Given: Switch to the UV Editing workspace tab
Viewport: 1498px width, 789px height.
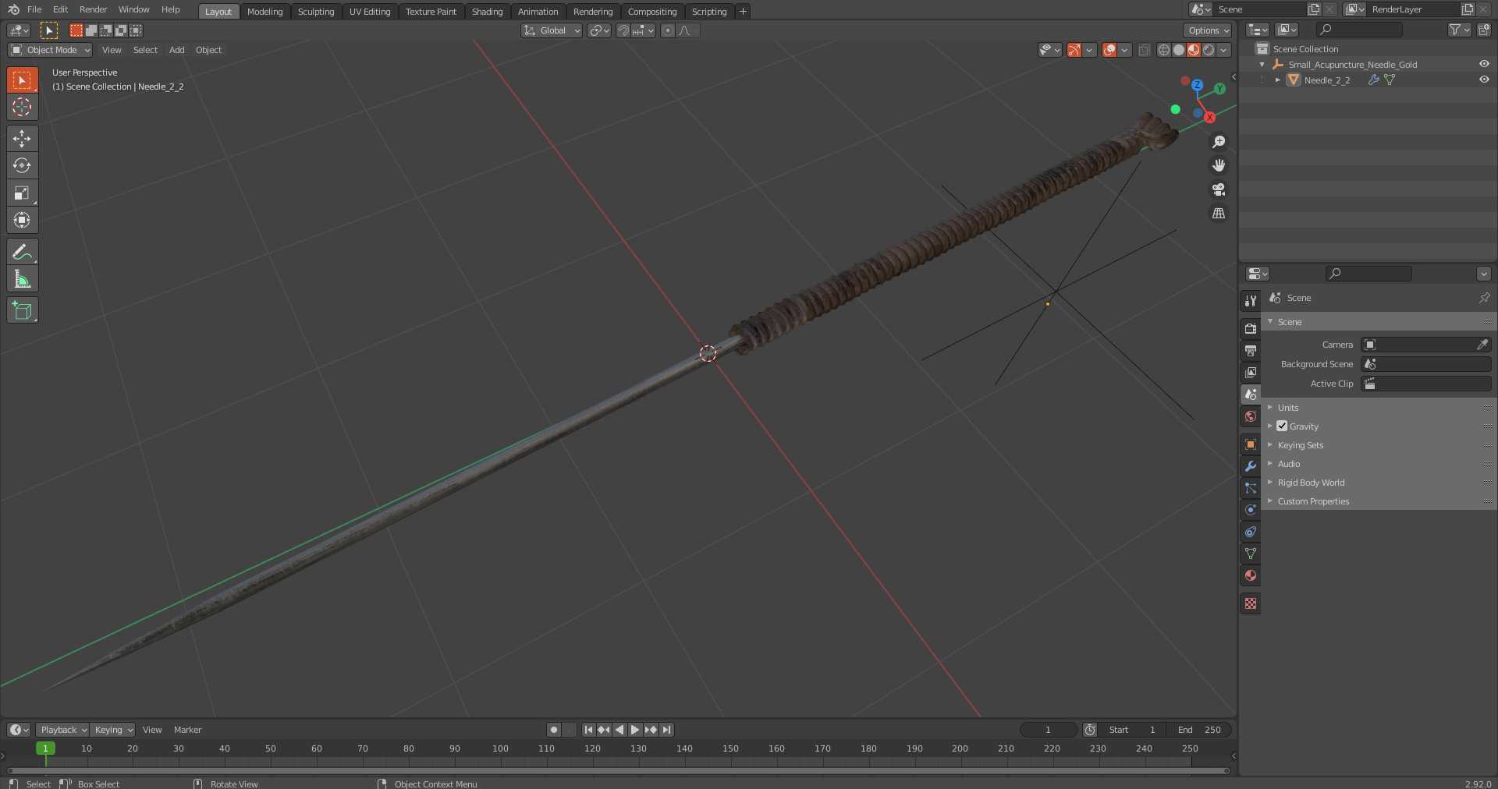Looking at the screenshot, I should 370,12.
